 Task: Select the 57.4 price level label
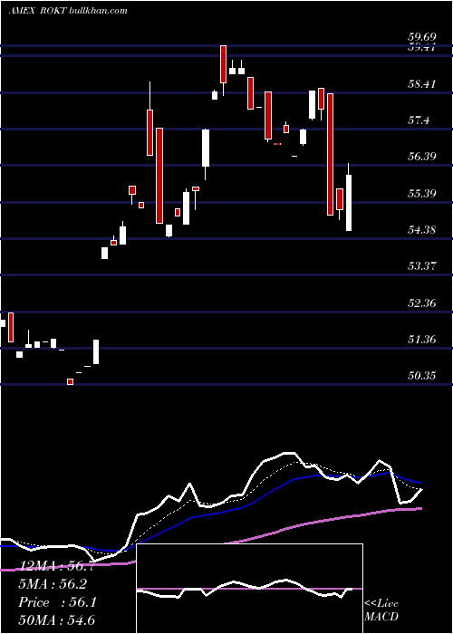[x=419, y=120]
